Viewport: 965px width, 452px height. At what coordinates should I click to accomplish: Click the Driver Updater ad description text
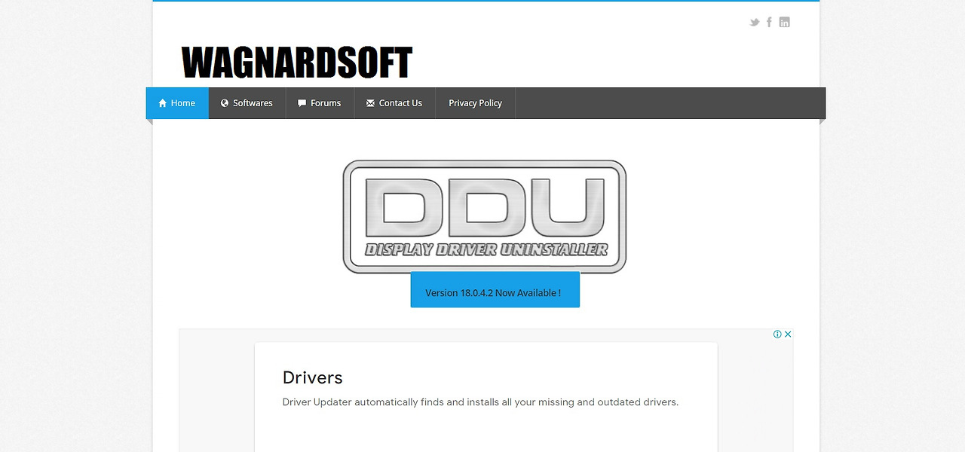(479, 402)
